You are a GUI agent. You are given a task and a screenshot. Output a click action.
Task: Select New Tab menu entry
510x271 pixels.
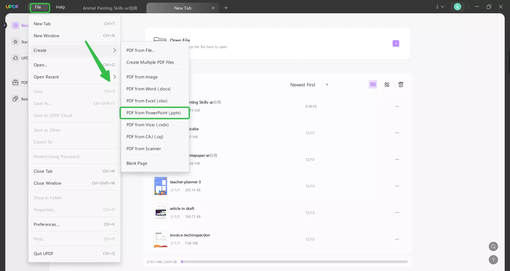click(74, 24)
